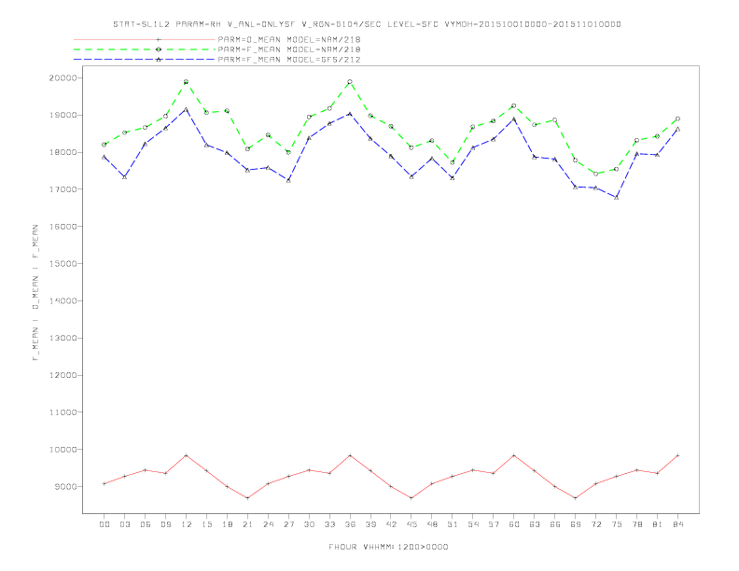Click the y-axis label 18000

tap(63, 152)
